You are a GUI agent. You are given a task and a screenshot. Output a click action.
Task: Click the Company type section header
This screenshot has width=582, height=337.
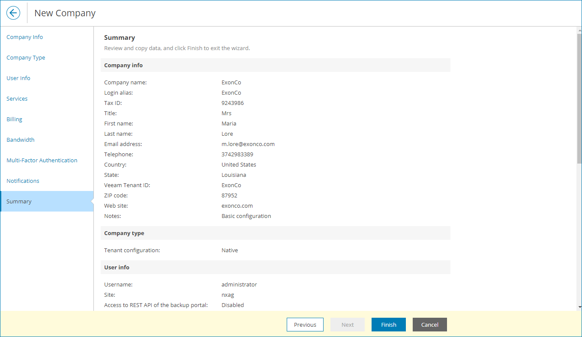coord(276,233)
